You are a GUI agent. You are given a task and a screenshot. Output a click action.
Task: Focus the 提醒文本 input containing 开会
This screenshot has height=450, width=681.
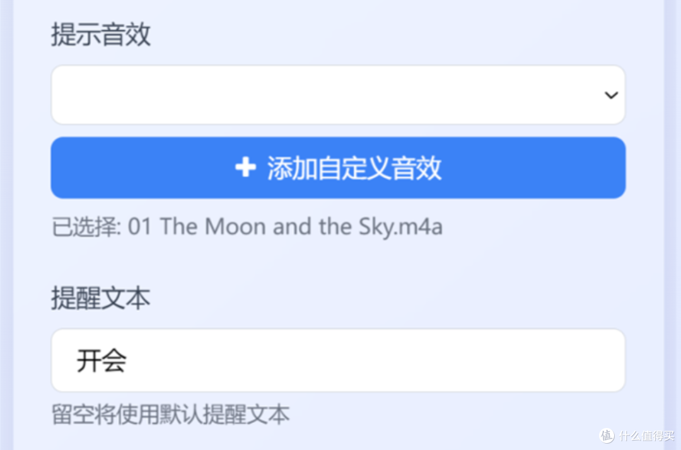tap(338, 360)
